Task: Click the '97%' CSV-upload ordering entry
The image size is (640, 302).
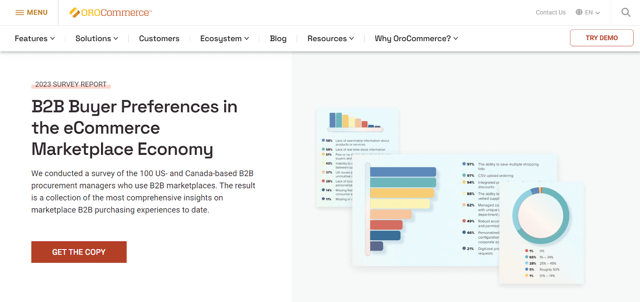Action: tap(488, 176)
